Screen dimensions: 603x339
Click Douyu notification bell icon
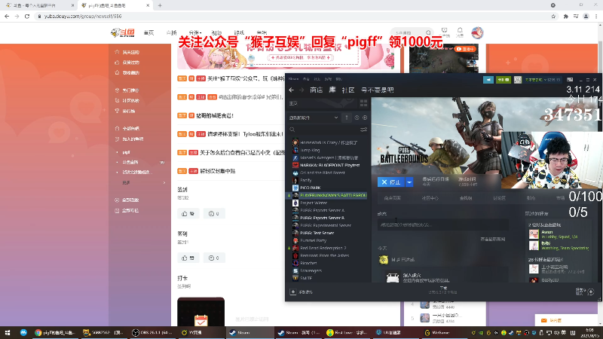click(x=460, y=32)
